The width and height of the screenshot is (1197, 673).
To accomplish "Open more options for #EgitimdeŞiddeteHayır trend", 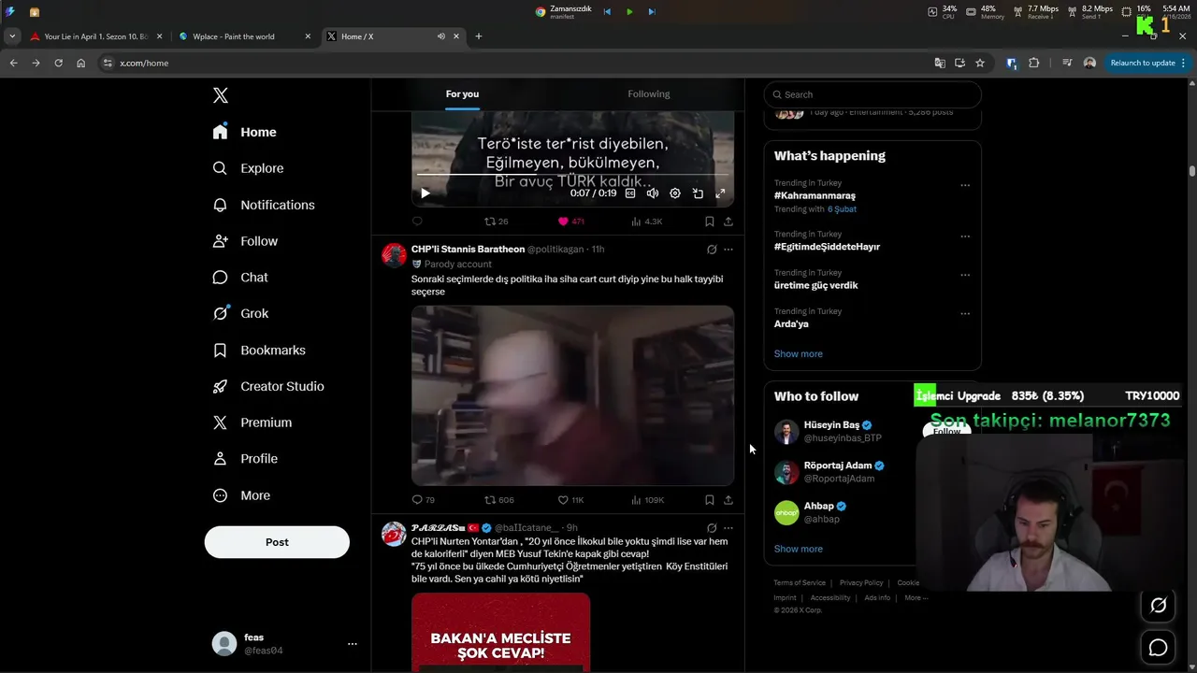I will pyautogui.click(x=965, y=236).
